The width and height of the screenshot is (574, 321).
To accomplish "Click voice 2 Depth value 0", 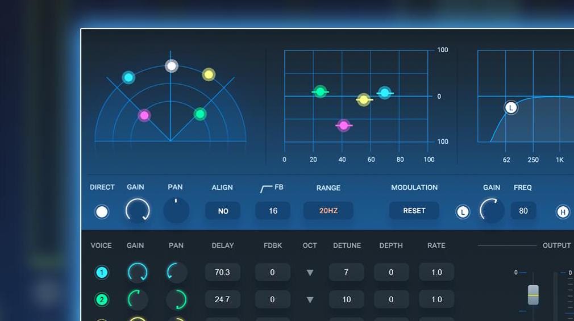I will click(x=392, y=299).
